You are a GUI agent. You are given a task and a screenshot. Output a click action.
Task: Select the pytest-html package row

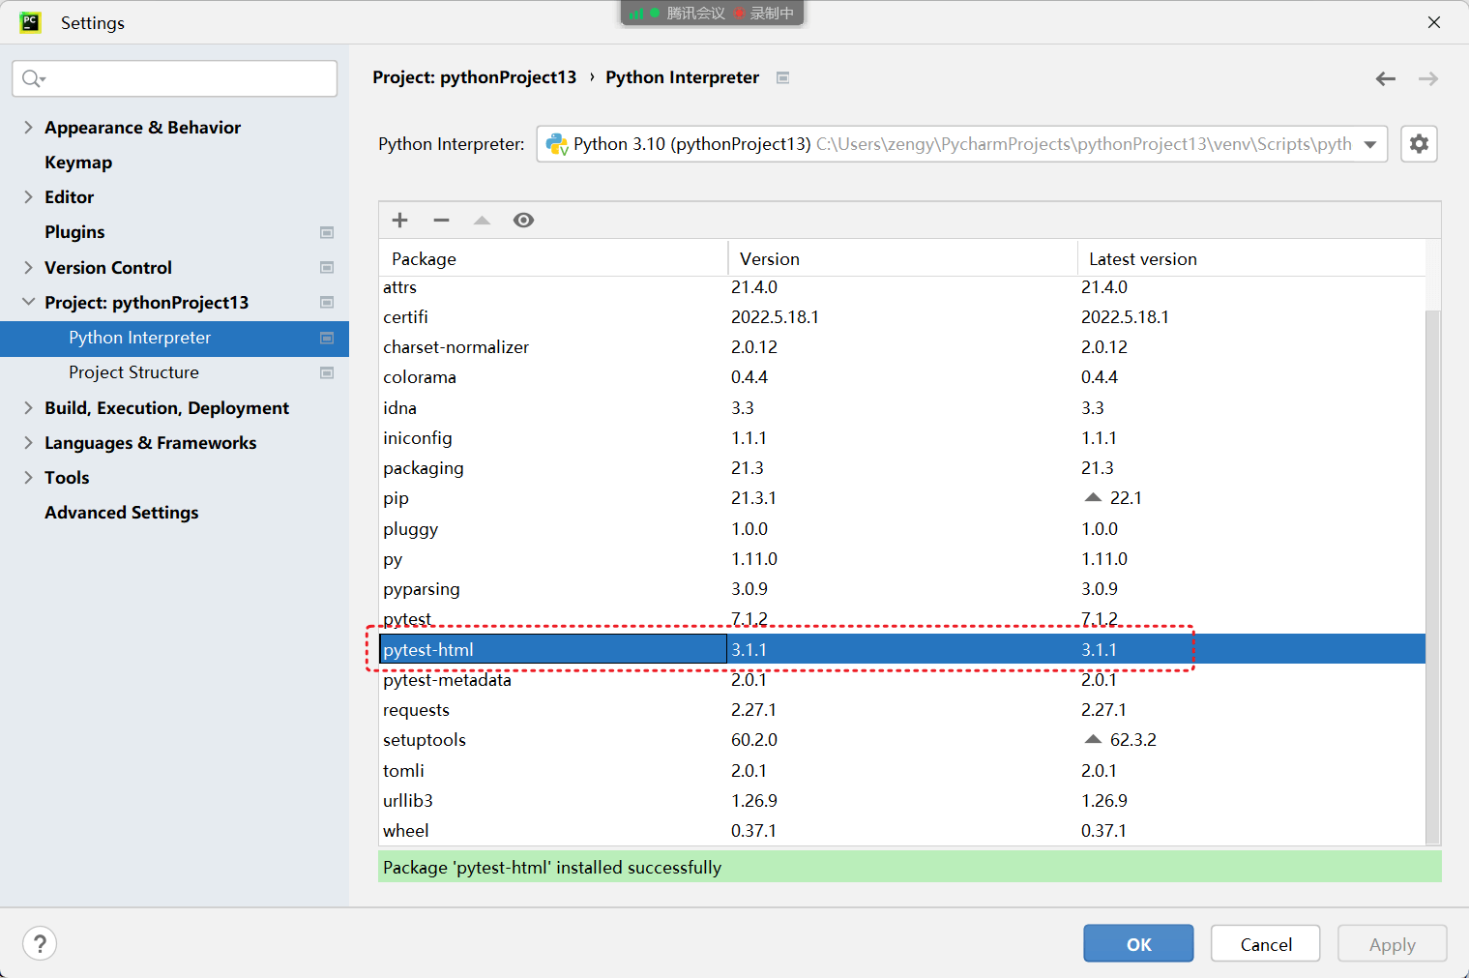pos(902,649)
